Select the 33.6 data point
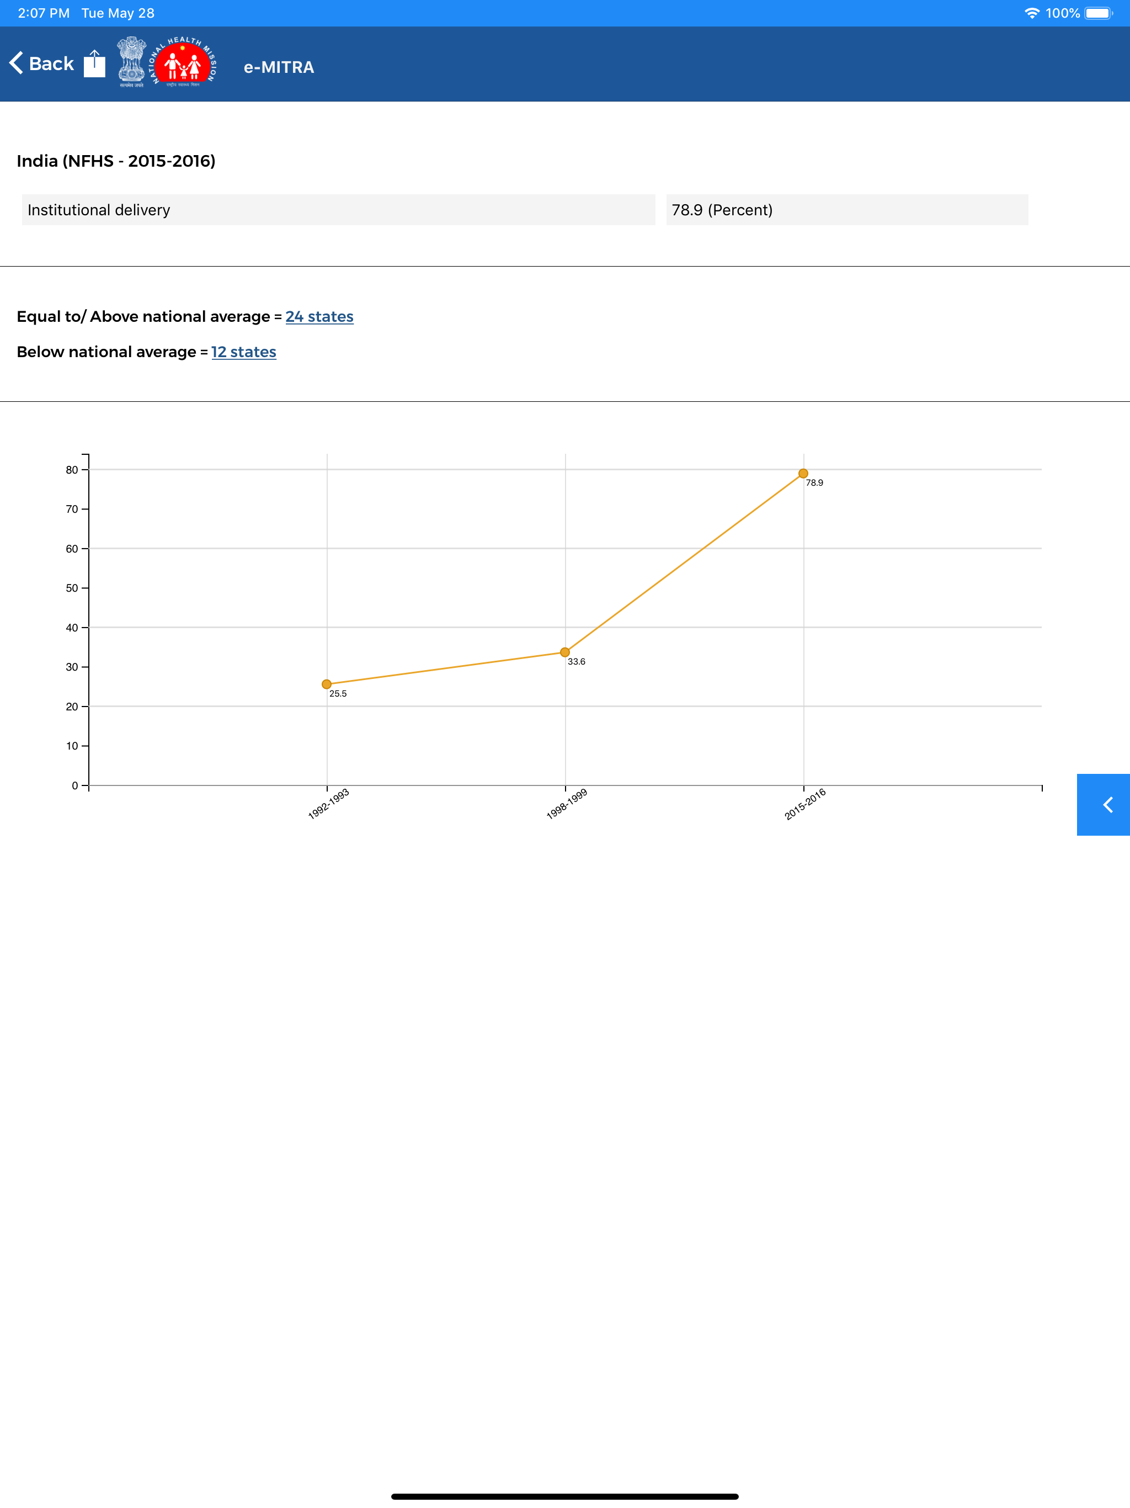The height and width of the screenshot is (1508, 1130). [565, 652]
